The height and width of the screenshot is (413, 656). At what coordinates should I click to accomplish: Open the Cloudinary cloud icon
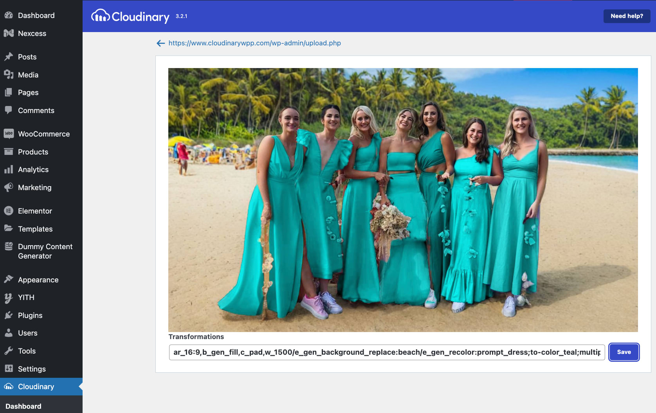point(9,386)
